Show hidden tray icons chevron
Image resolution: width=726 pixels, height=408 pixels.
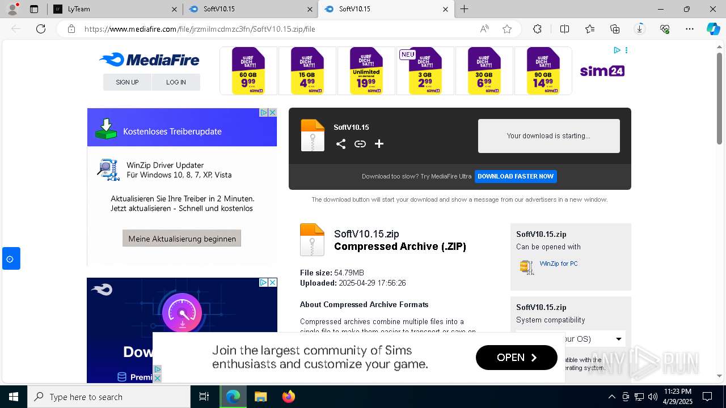pos(611,397)
